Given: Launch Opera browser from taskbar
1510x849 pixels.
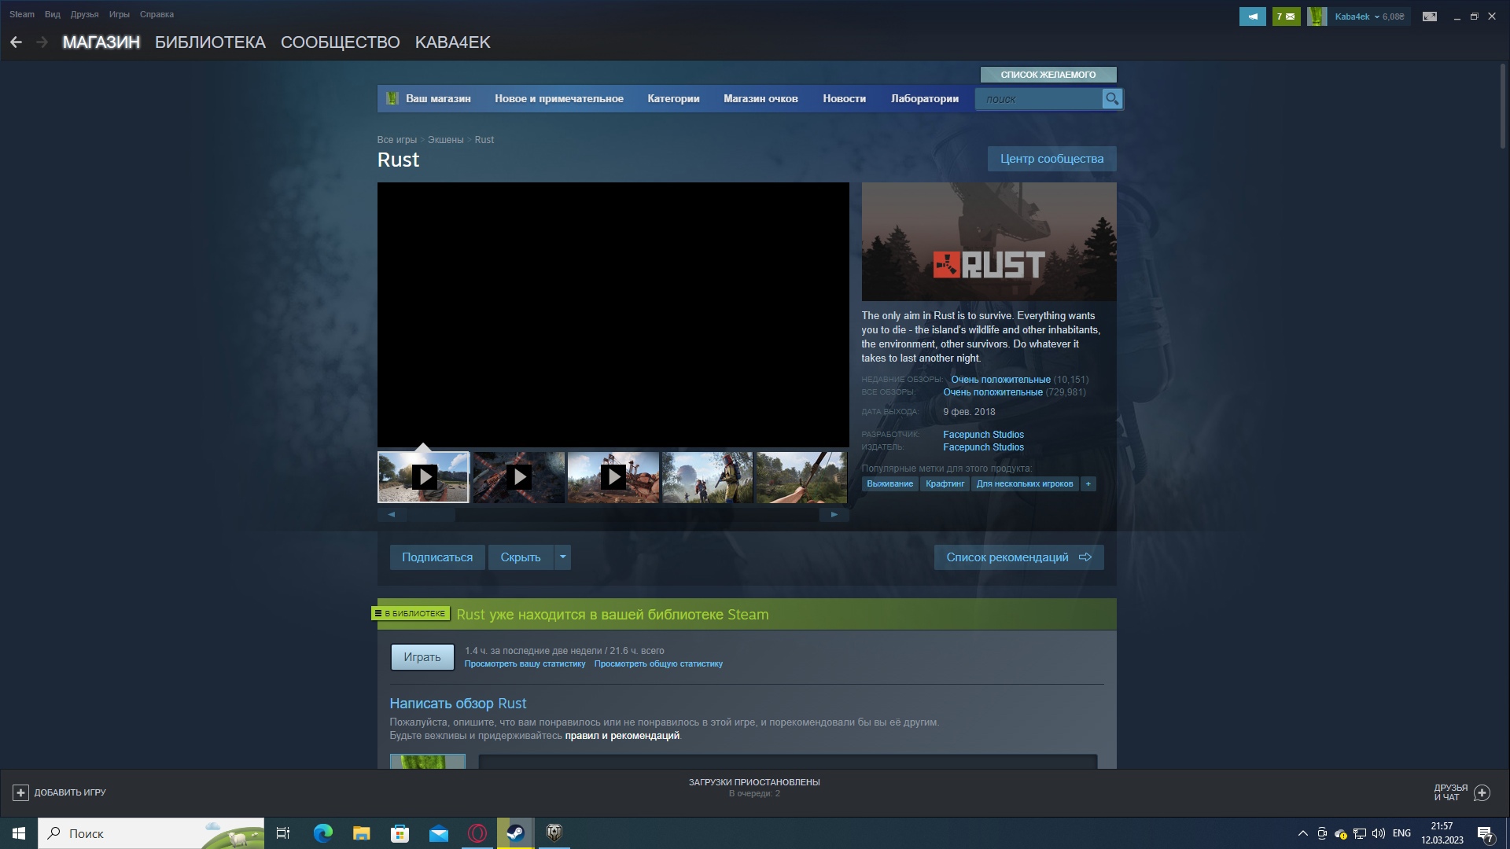Looking at the screenshot, I should point(477,833).
